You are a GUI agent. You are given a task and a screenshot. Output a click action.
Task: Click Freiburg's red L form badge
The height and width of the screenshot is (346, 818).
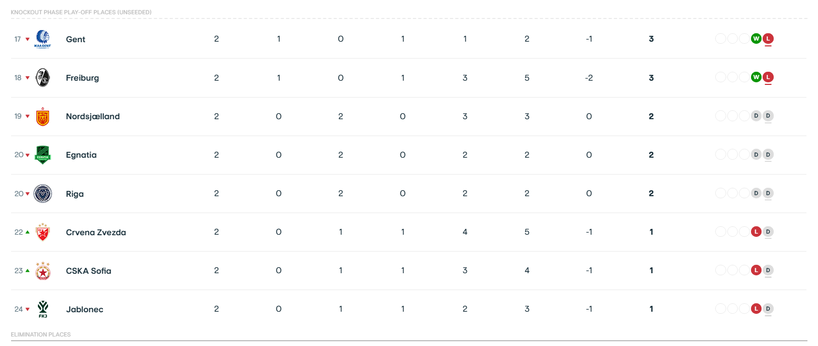(768, 77)
